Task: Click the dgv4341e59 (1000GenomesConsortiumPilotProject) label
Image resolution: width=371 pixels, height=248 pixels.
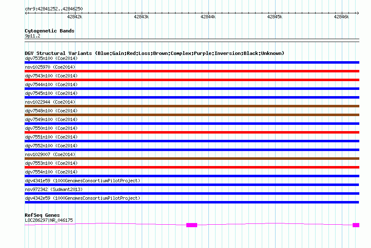Action: coord(83,181)
